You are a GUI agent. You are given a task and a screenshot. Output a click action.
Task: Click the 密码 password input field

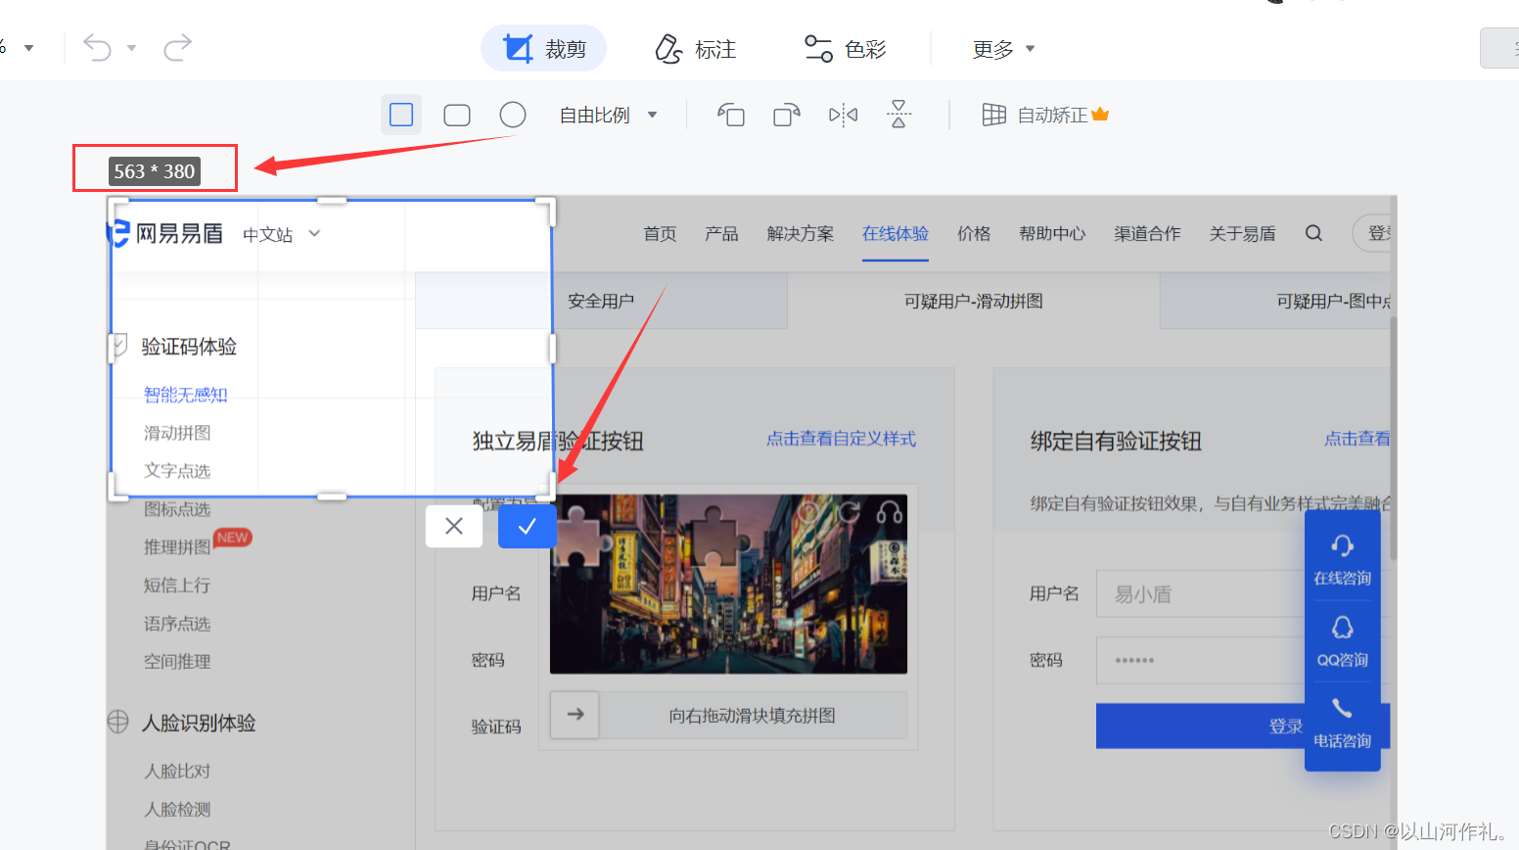coord(1202,660)
